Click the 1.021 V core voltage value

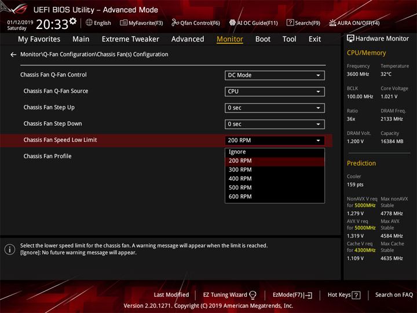389,97
